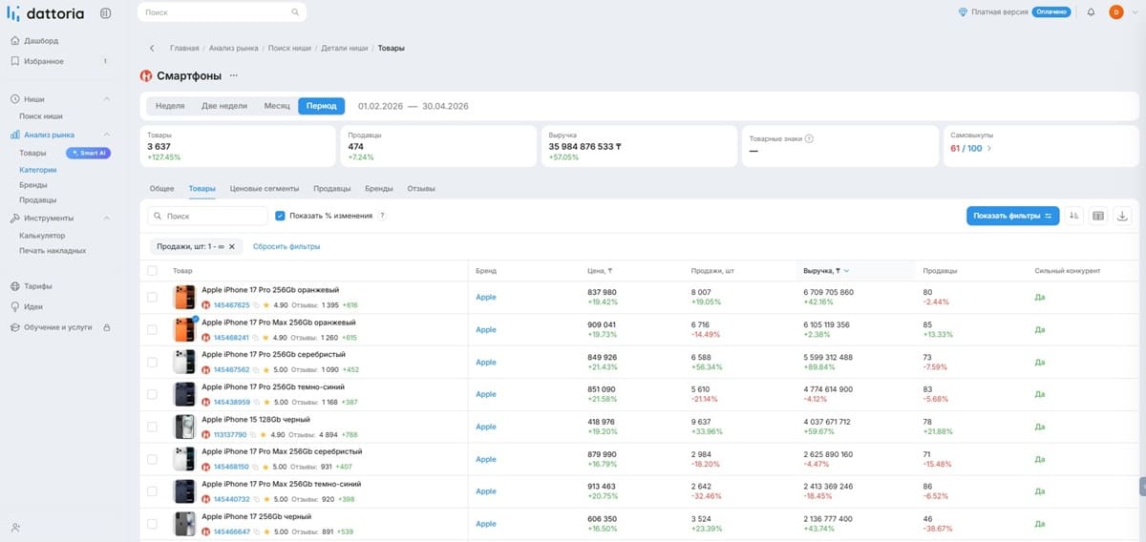Sort by the Продажи, шт column header
This screenshot has height=542, width=1146.
[711, 271]
